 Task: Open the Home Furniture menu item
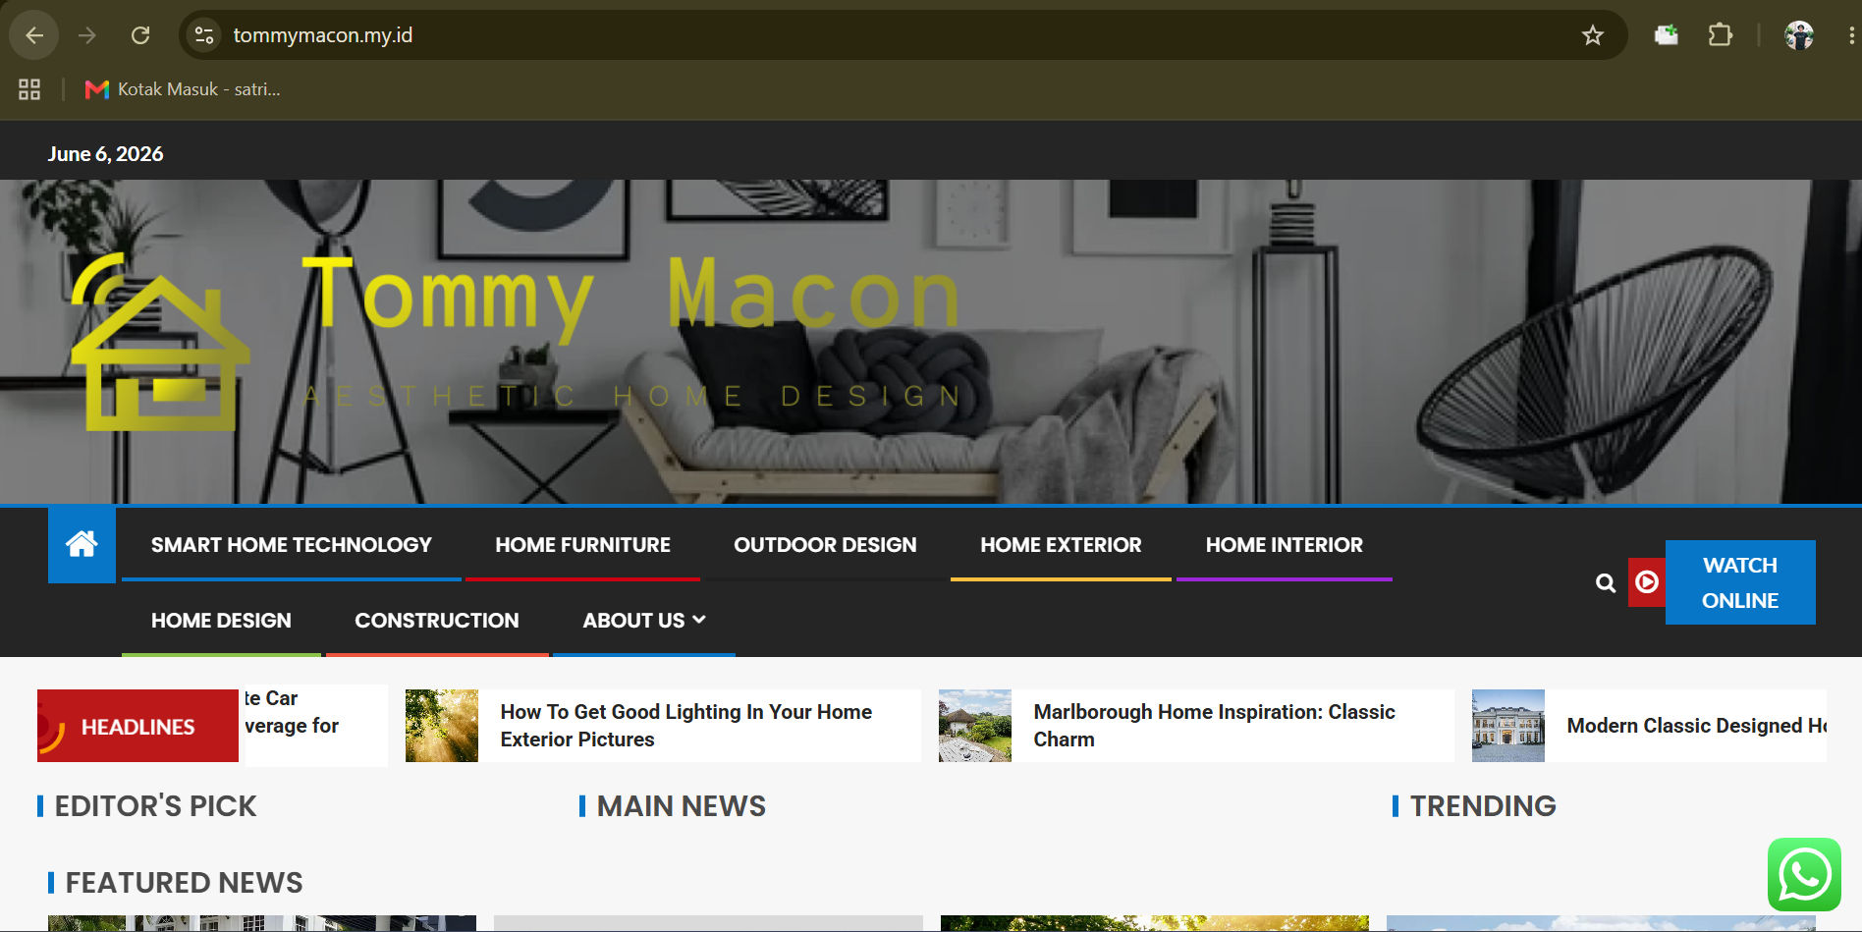(582, 545)
